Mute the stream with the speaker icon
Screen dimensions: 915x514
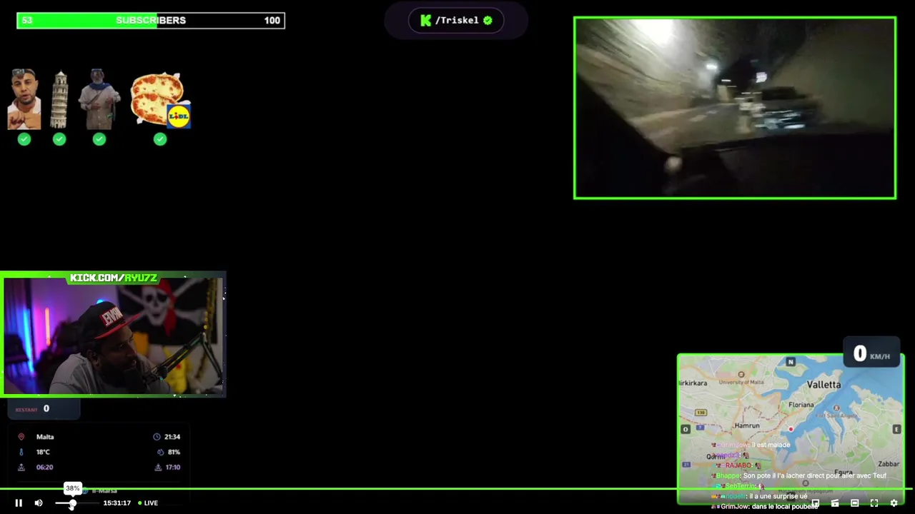click(x=39, y=503)
